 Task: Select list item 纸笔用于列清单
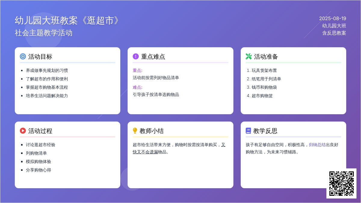tap(267, 79)
